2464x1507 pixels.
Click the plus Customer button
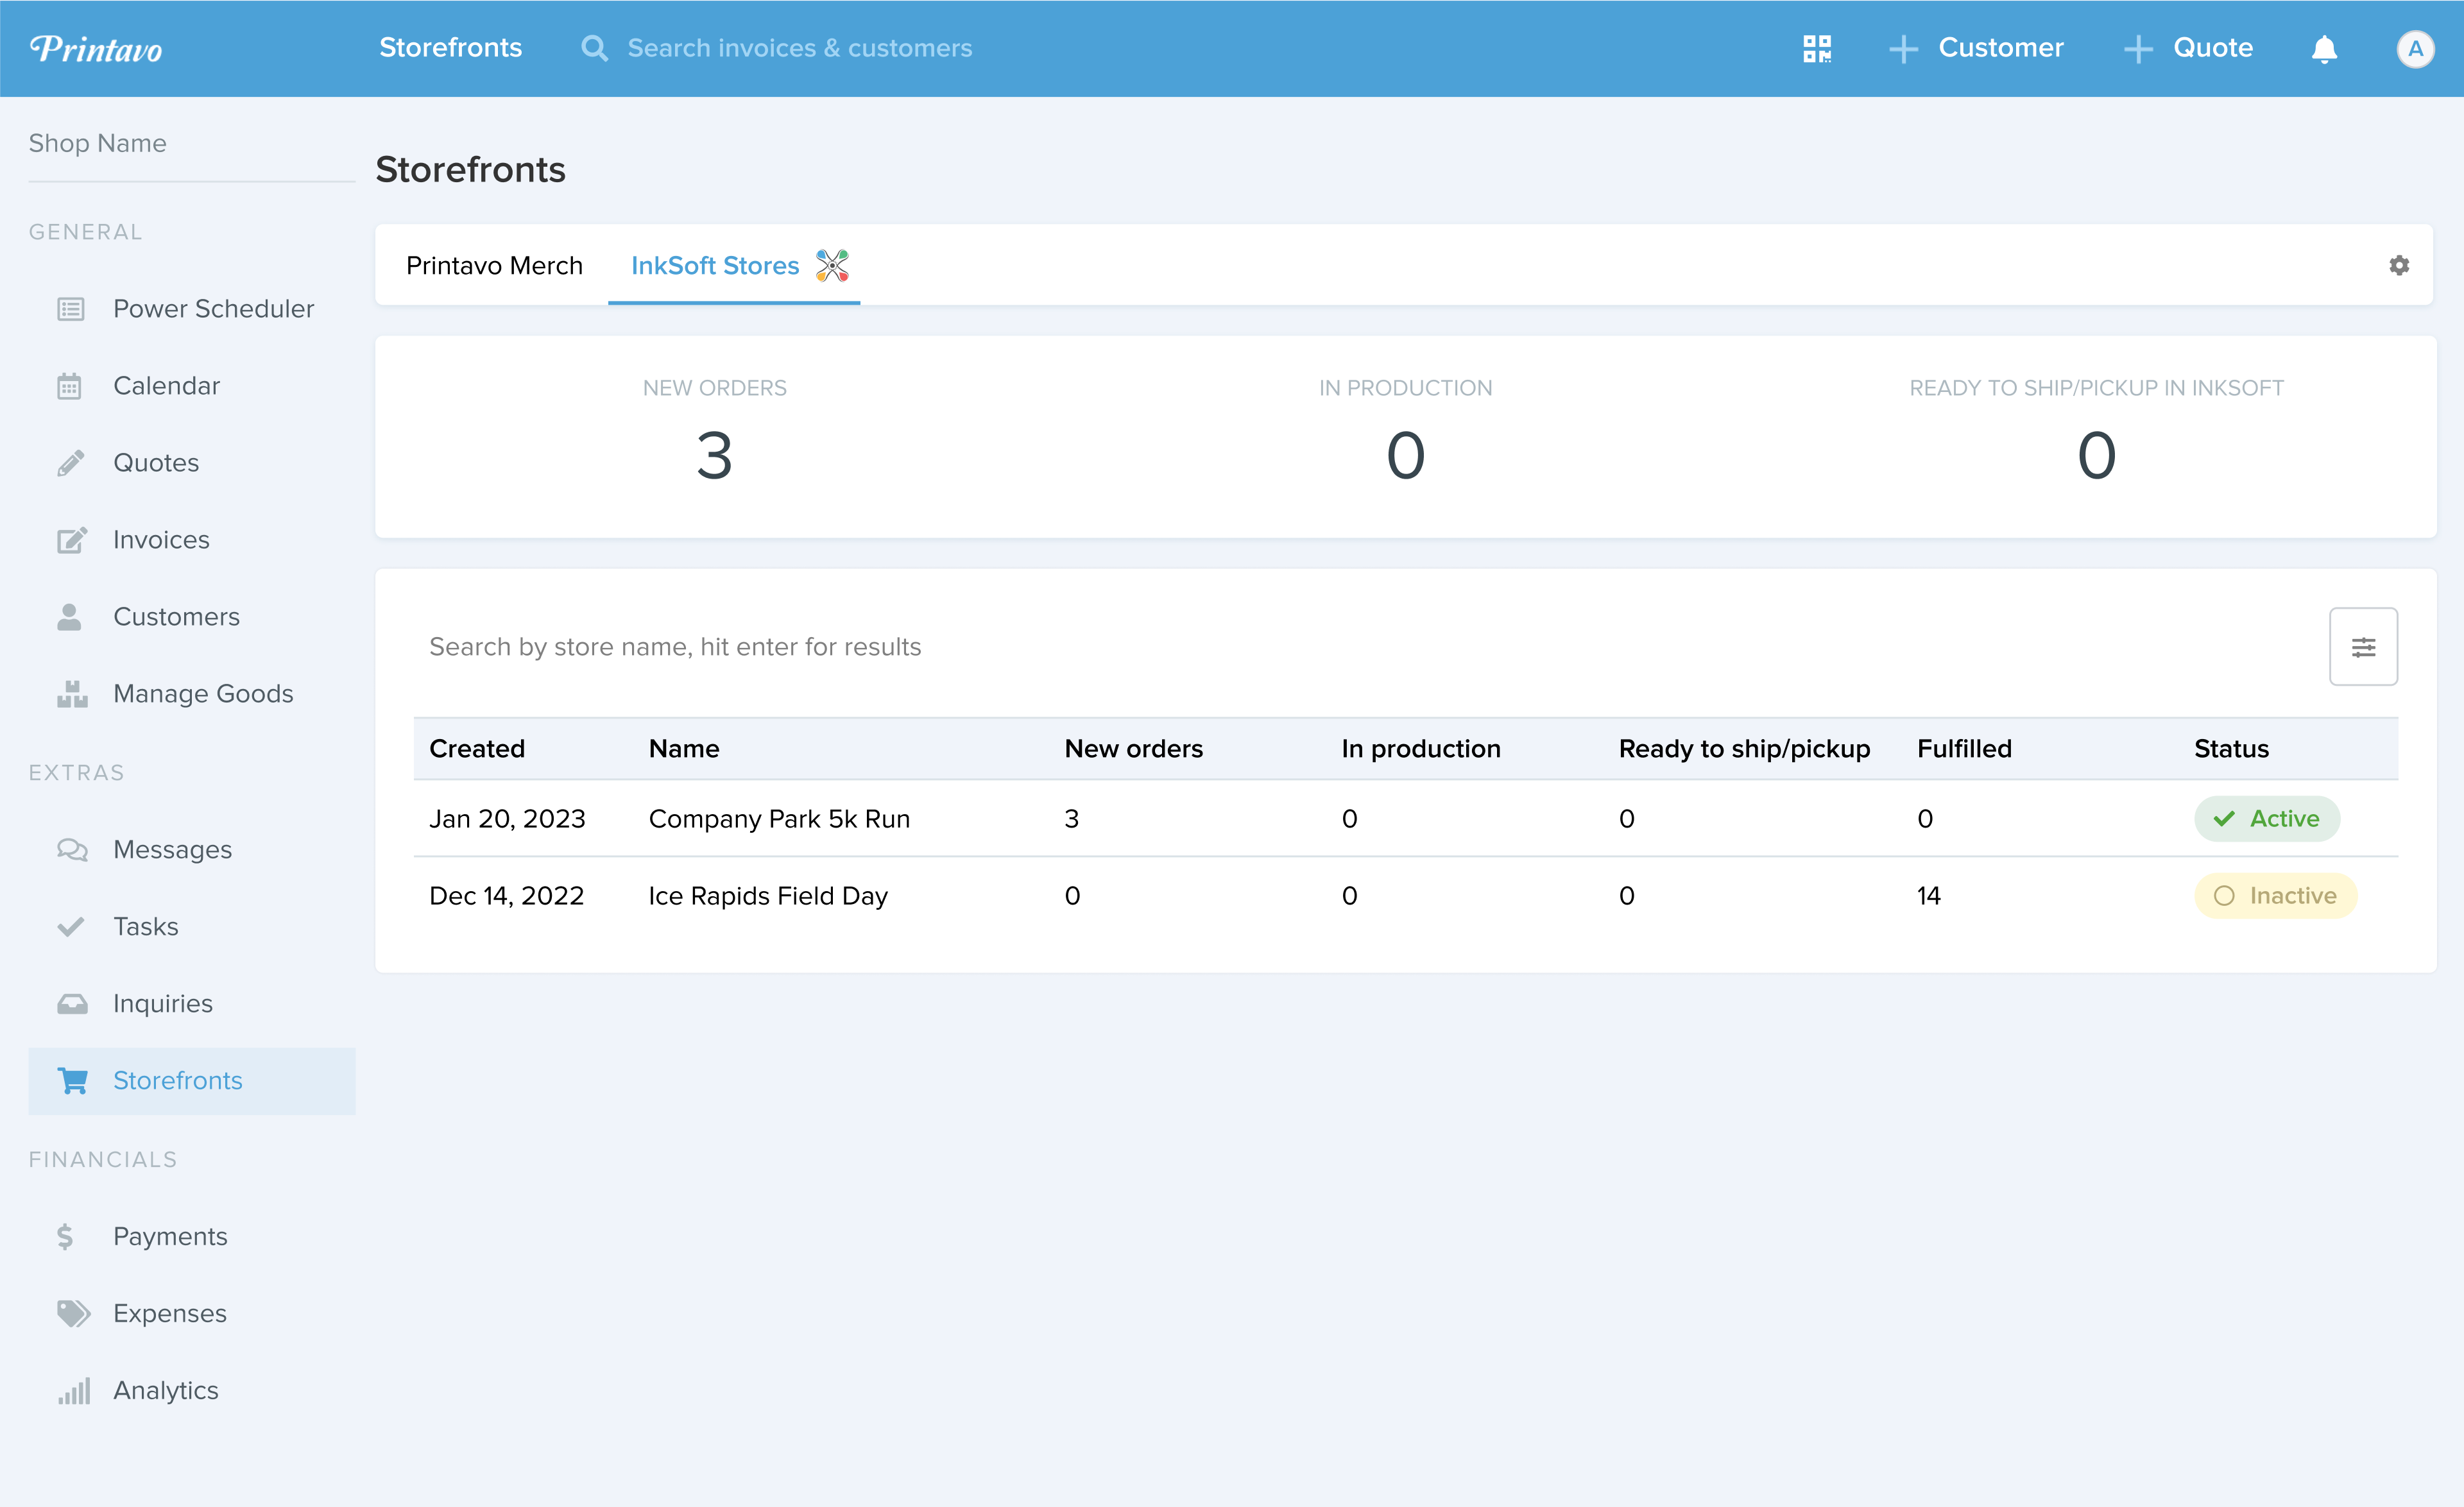pyautogui.click(x=1976, y=48)
